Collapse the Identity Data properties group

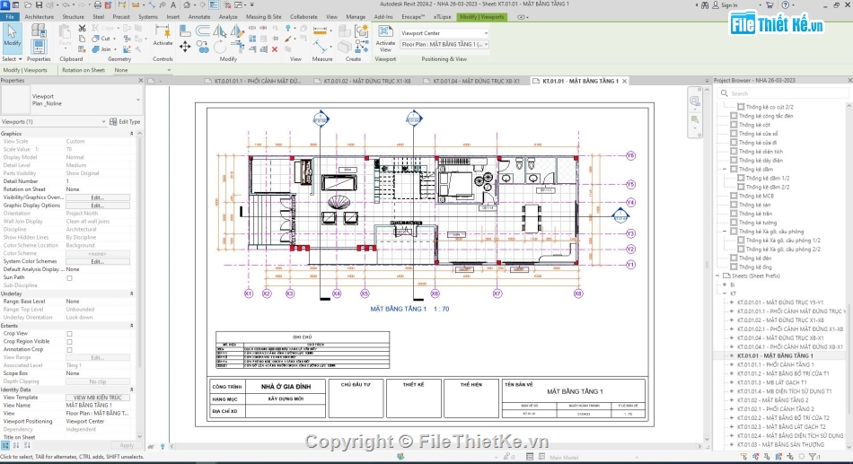pyautogui.click(x=131, y=390)
